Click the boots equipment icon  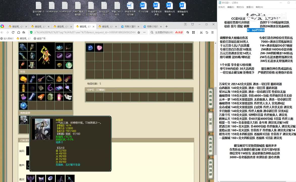point(32,65)
